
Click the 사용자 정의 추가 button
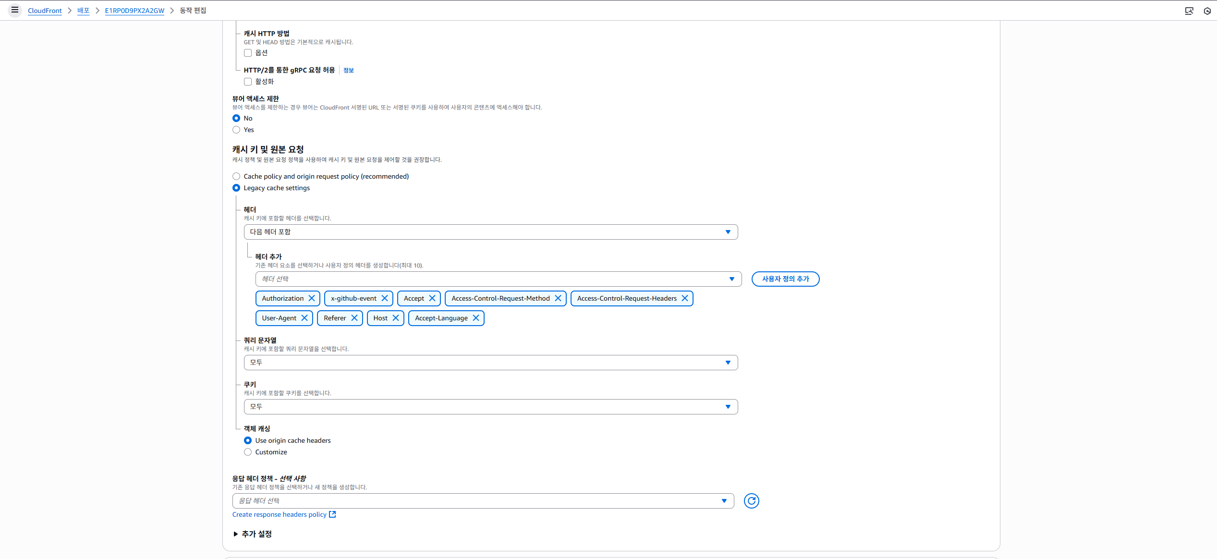pyautogui.click(x=785, y=279)
